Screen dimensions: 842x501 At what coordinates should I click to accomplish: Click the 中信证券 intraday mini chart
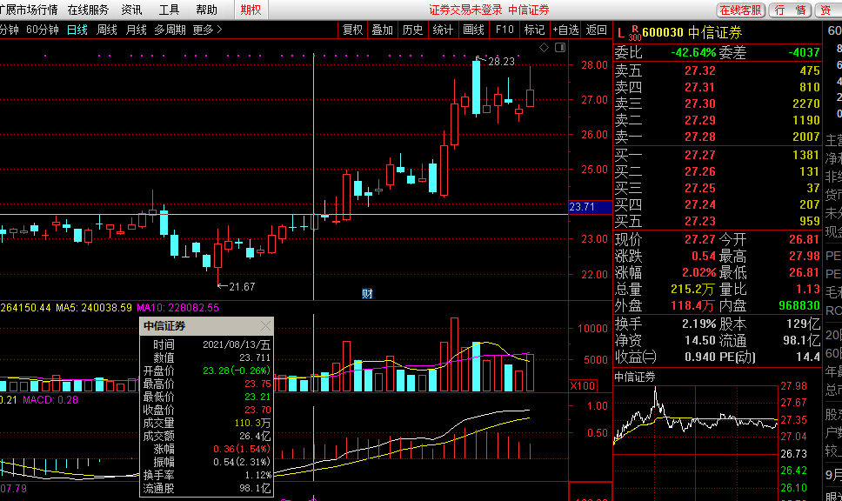pos(695,443)
